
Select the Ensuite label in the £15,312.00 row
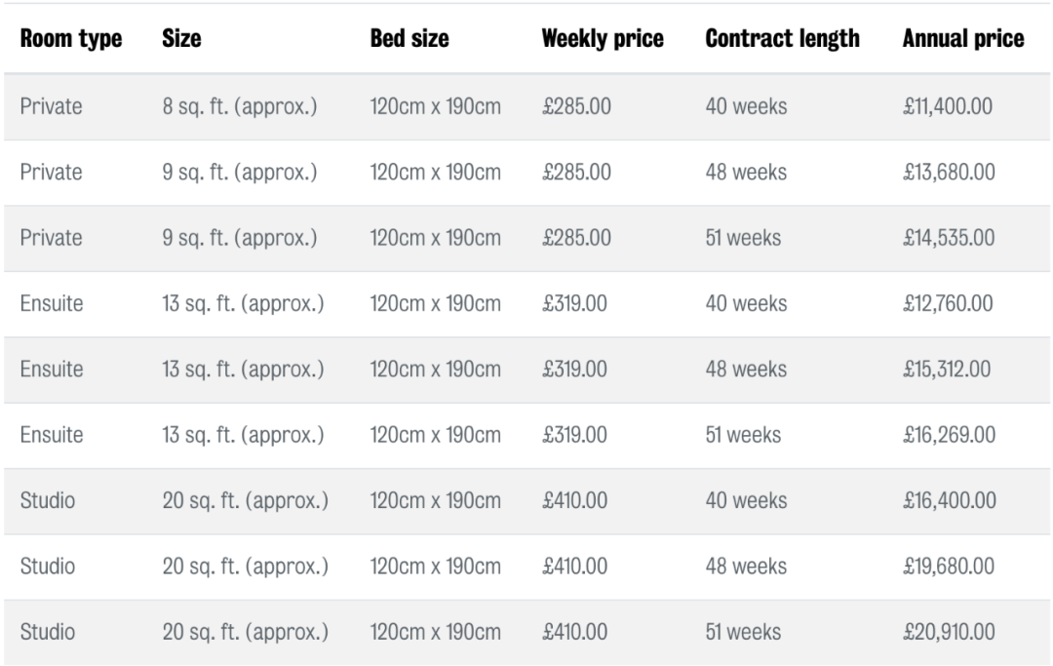[x=52, y=370]
